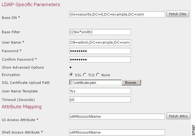This screenshot has height=136, width=195.
Task: Focus the Confirm Password field
Action: click(100, 59)
